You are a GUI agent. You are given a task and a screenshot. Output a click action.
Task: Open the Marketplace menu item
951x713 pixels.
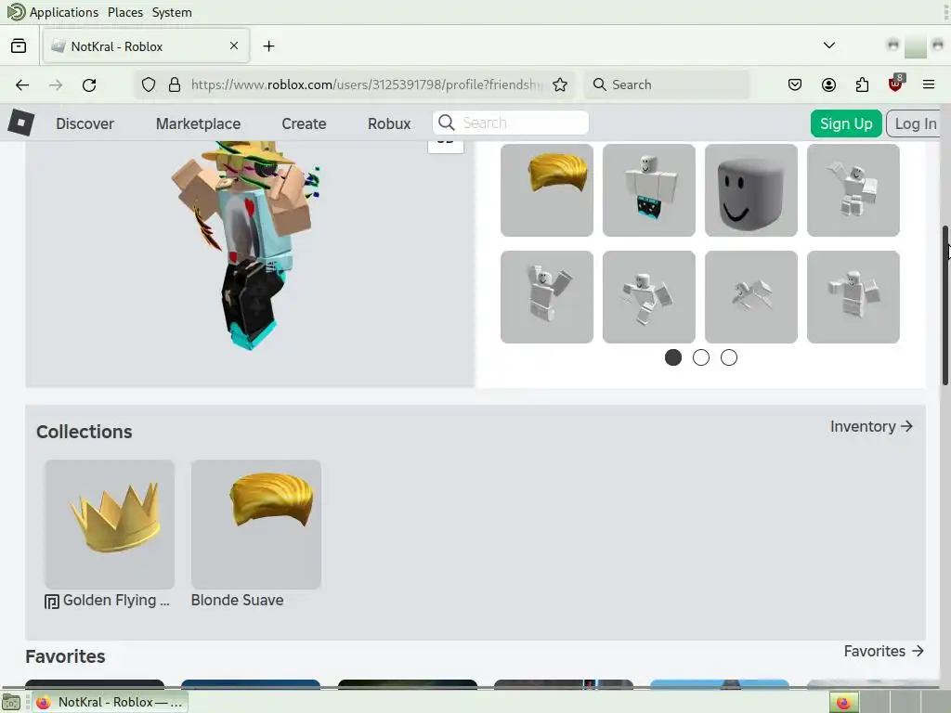pyautogui.click(x=199, y=123)
